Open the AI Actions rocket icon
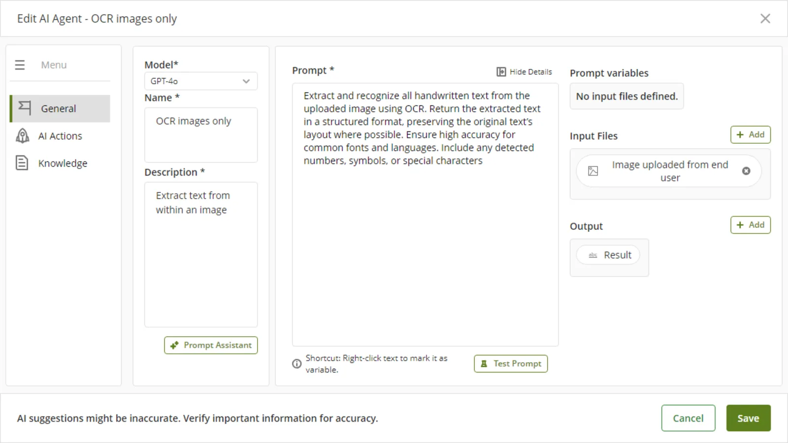The height and width of the screenshot is (443, 788). pos(23,136)
